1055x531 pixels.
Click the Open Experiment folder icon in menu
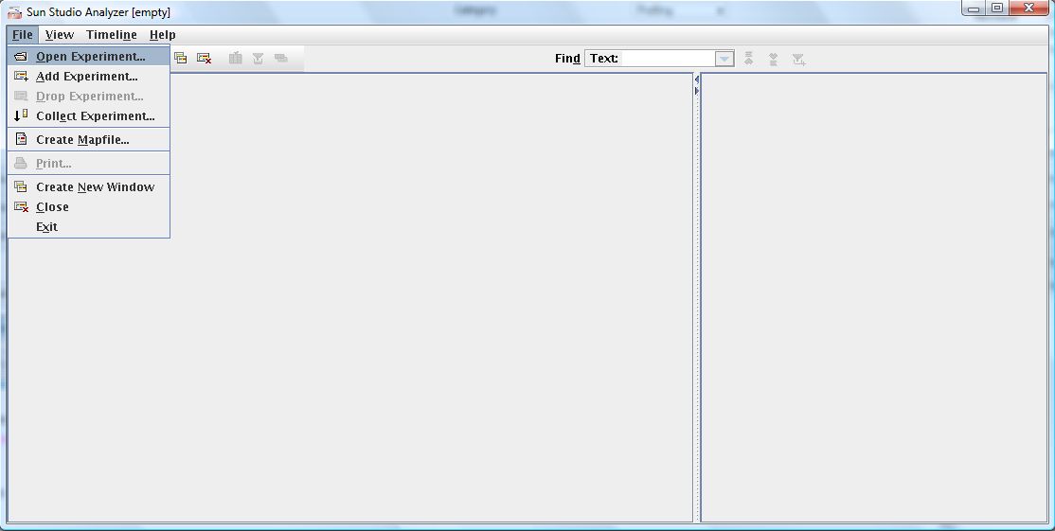(21, 57)
